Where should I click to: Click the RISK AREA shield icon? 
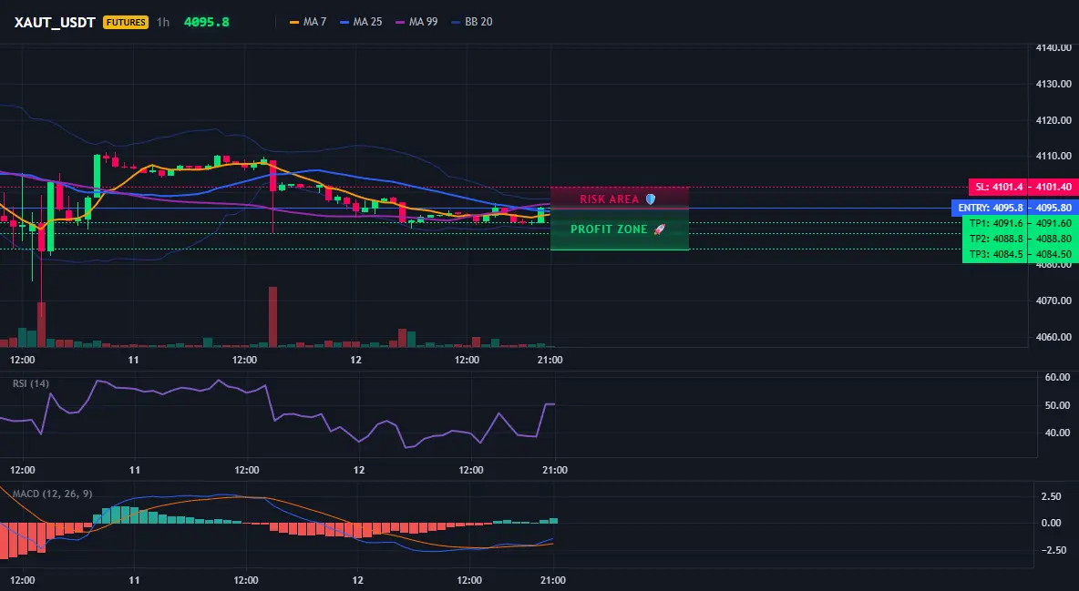[651, 199]
